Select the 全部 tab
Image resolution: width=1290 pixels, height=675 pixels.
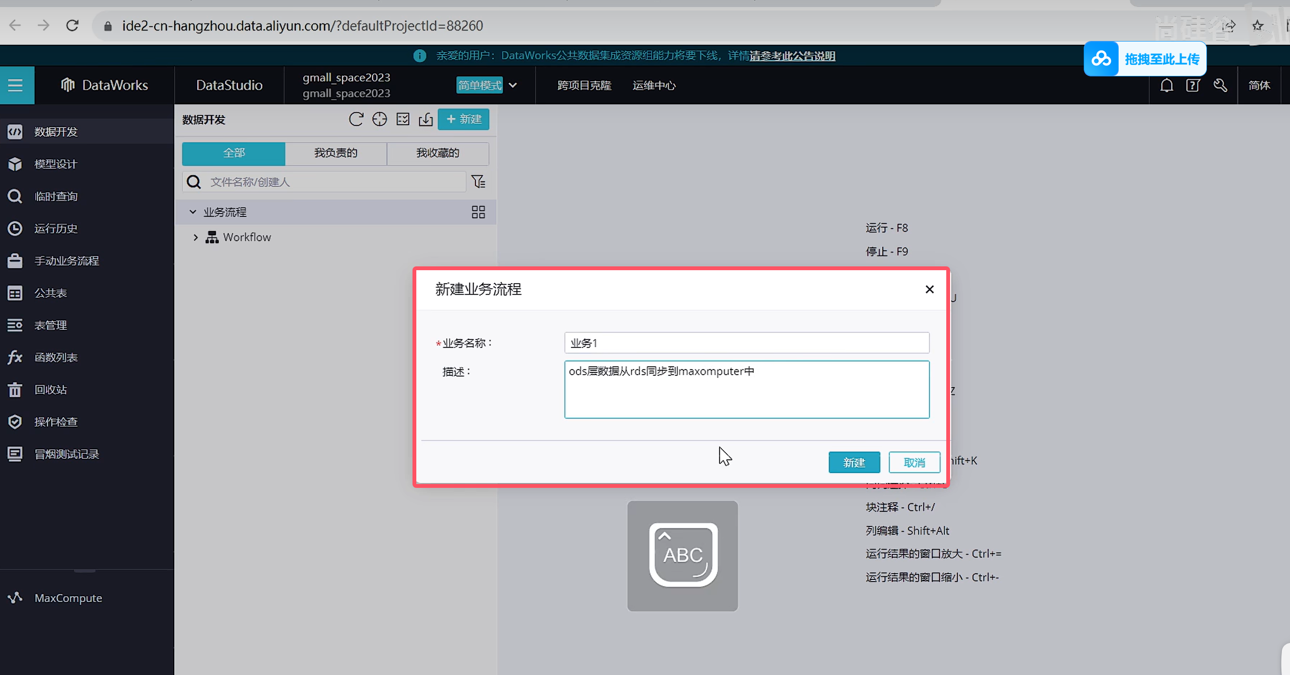pos(233,153)
